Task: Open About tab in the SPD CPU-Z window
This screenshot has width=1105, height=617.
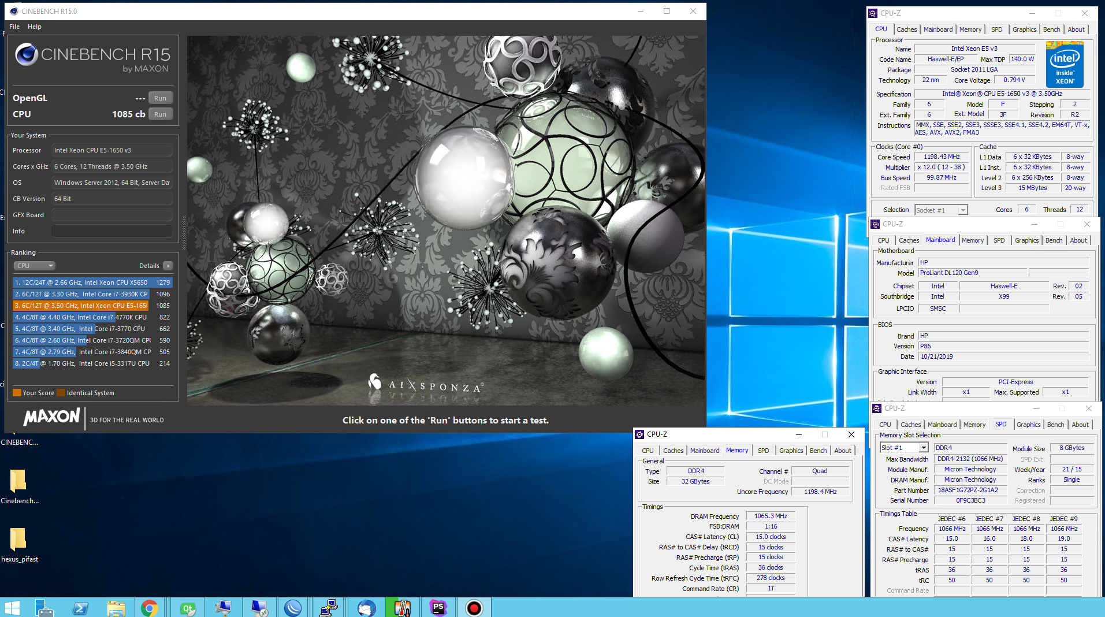Action: pyautogui.click(x=1080, y=425)
